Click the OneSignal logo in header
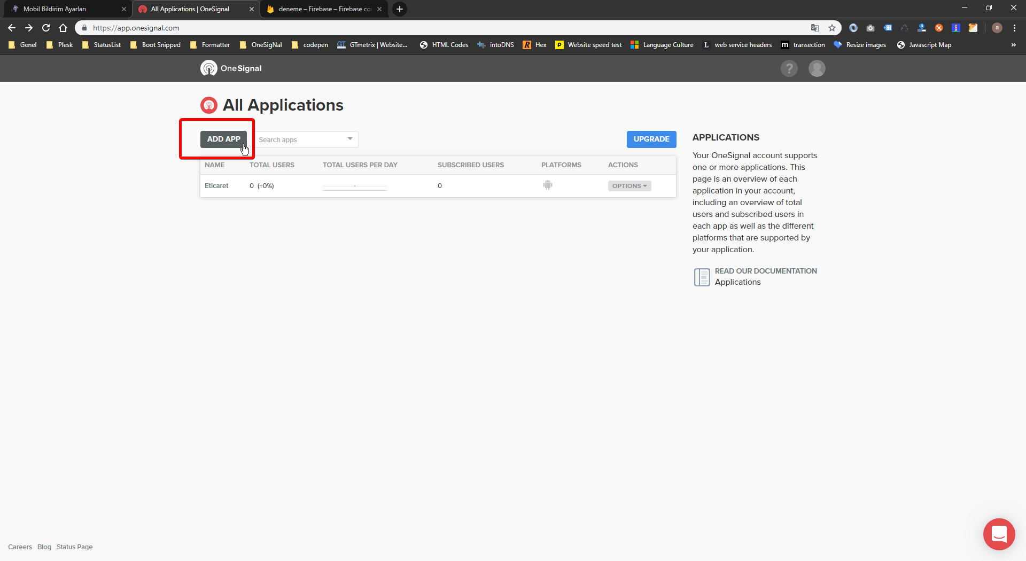1026x561 pixels. tap(231, 68)
